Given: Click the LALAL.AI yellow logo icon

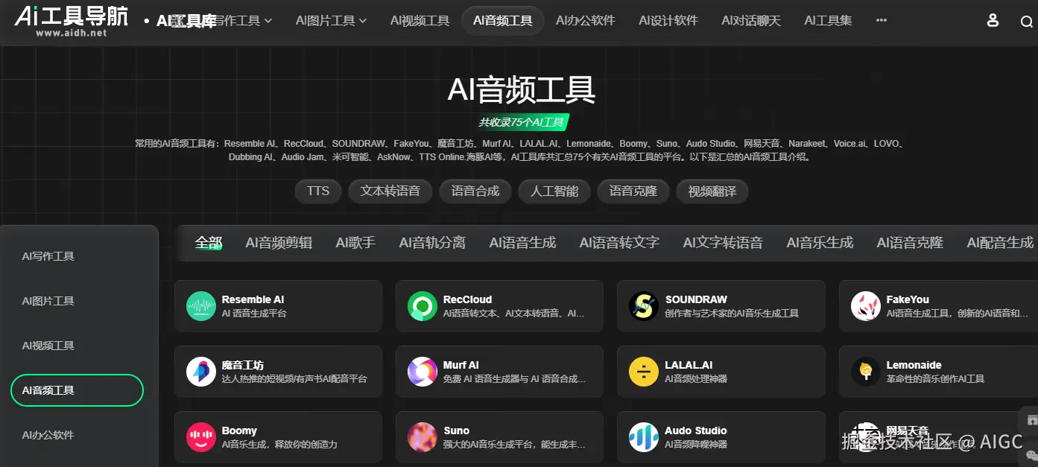Looking at the screenshot, I should tap(644, 372).
